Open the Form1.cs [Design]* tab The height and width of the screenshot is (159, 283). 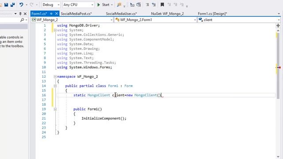212,14
